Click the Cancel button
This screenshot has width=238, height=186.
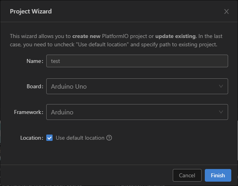click(x=187, y=175)
